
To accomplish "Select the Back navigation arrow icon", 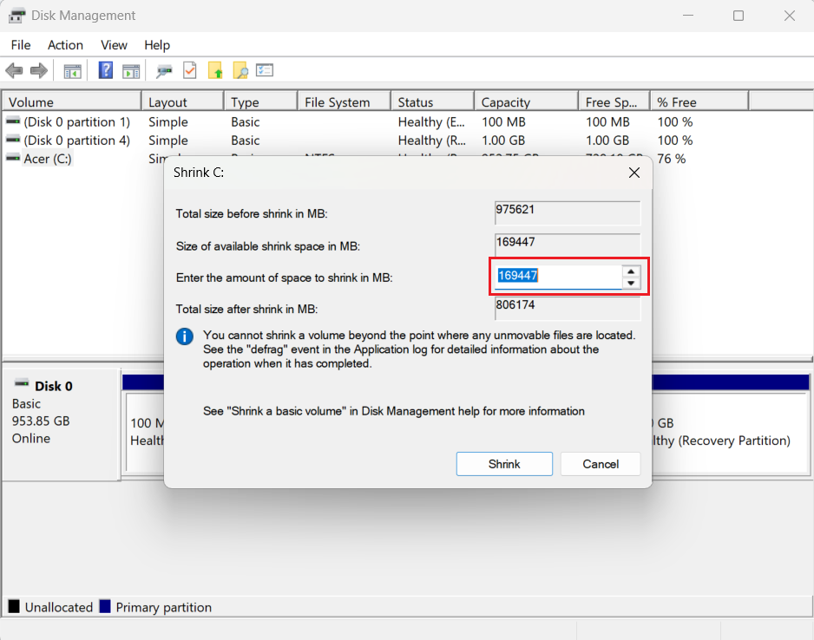I will tap(14, 70).
